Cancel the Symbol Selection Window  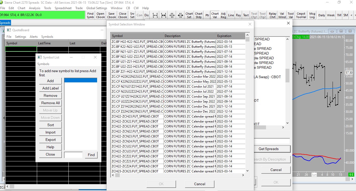(x=199, y=184)
